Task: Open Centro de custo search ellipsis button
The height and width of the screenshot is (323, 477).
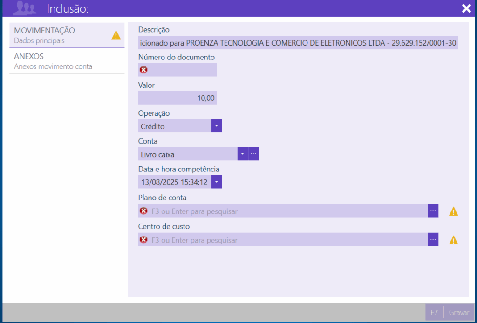Action: click(x=433, y=240)
